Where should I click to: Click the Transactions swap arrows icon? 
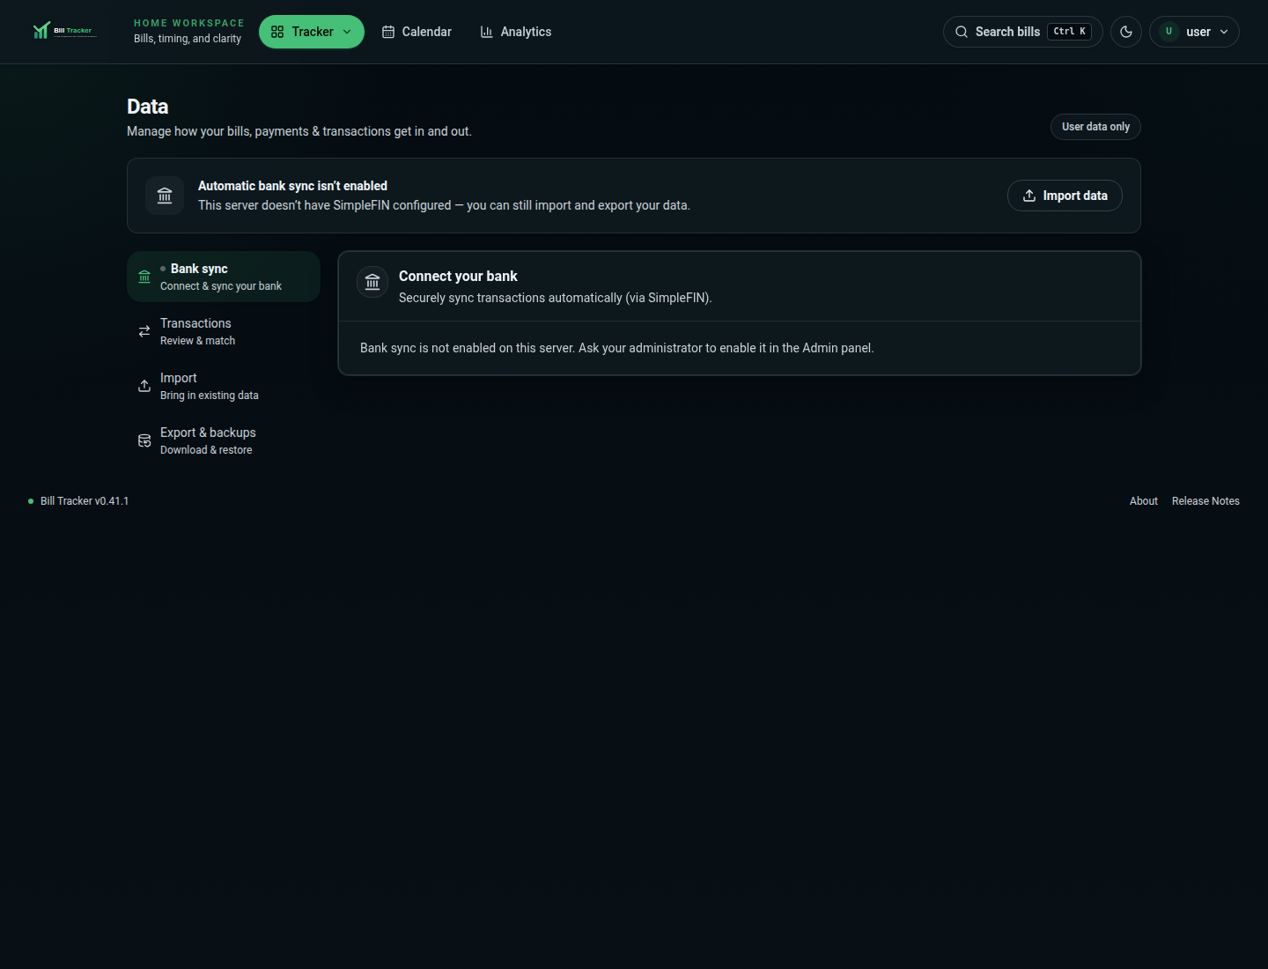(144, 331)
